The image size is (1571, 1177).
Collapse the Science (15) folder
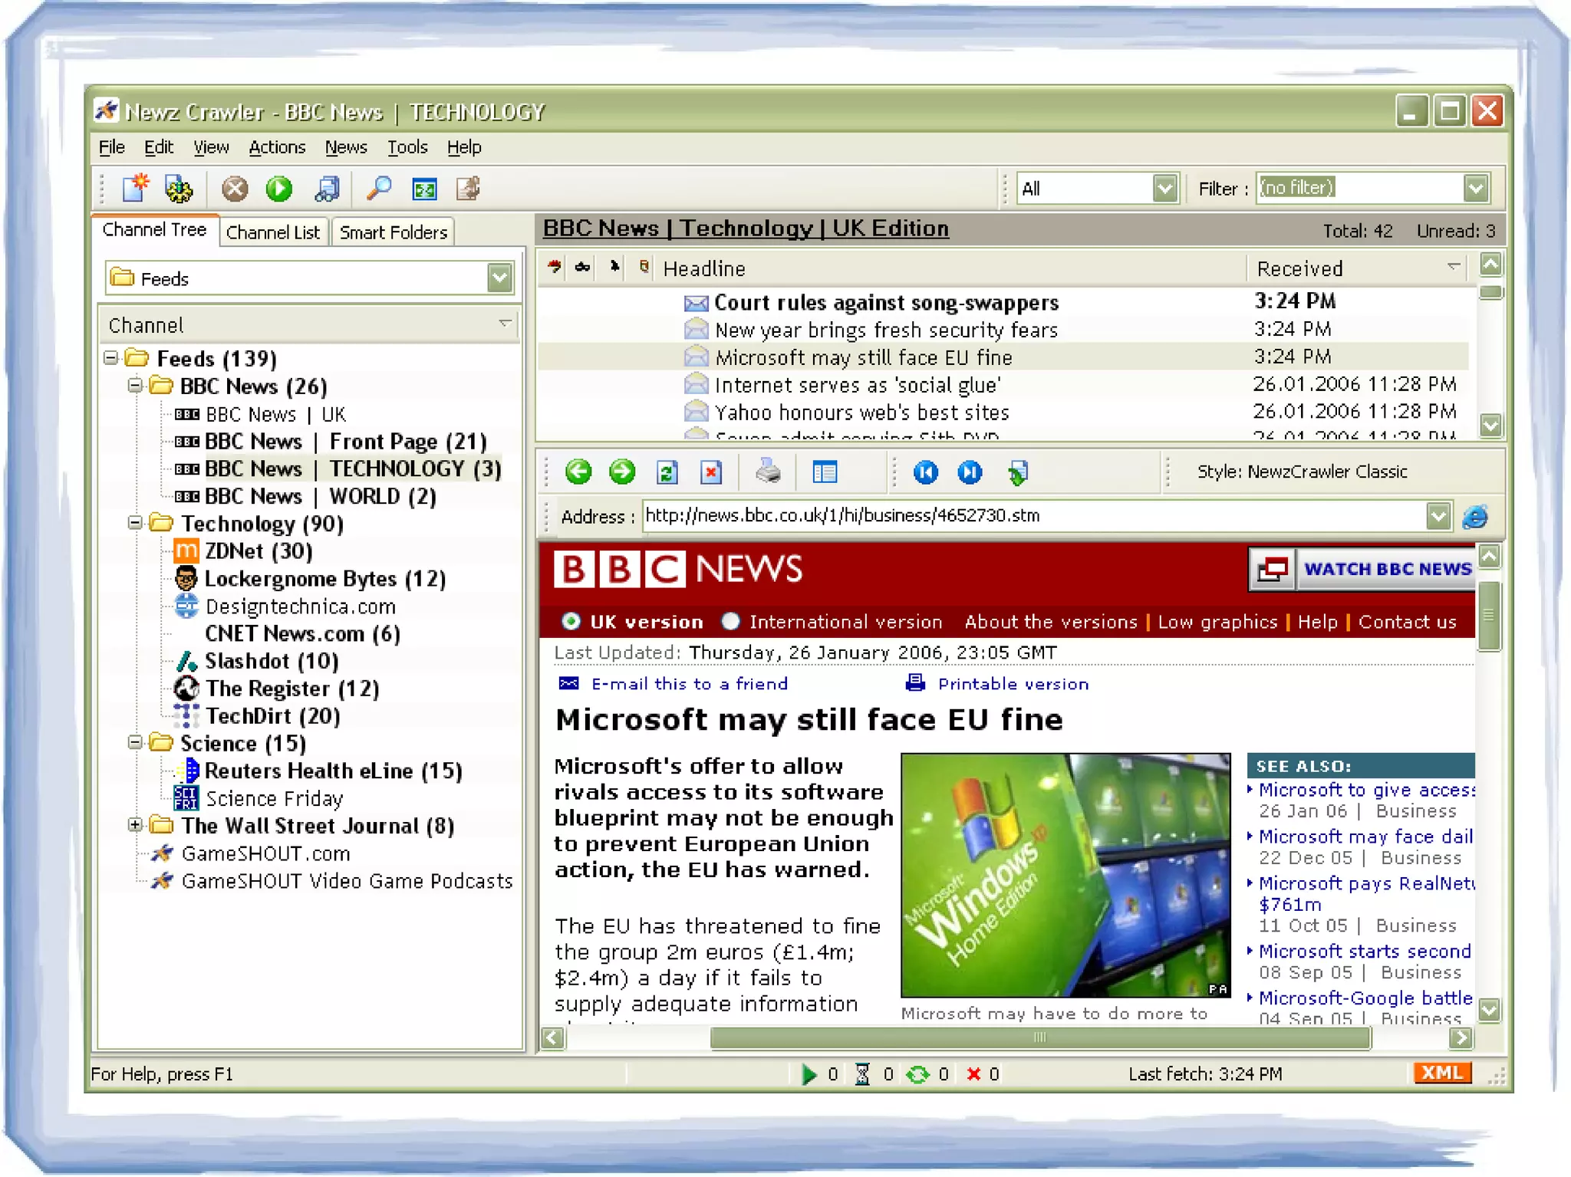point(134,742)
